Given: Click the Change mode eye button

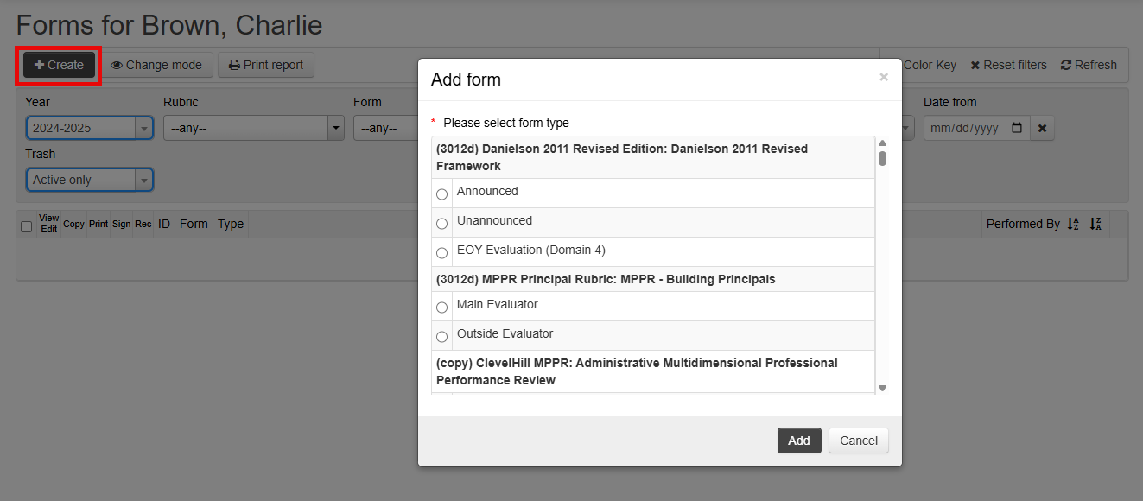Looking at the screenshot, I should pyautogui.click(x=156, y=65).
